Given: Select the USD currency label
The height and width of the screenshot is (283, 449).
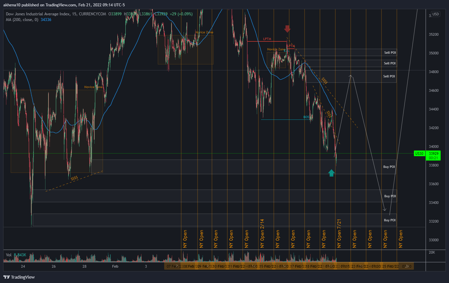Looking at the screenshot, I should [435, 14].
